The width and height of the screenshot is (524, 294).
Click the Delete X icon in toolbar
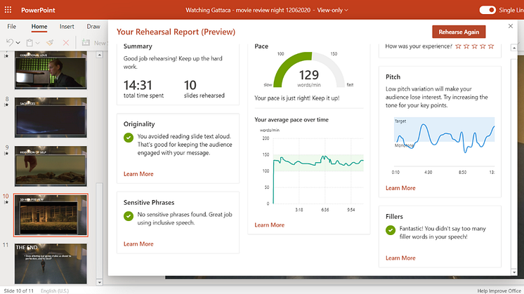tap(66, 43)
